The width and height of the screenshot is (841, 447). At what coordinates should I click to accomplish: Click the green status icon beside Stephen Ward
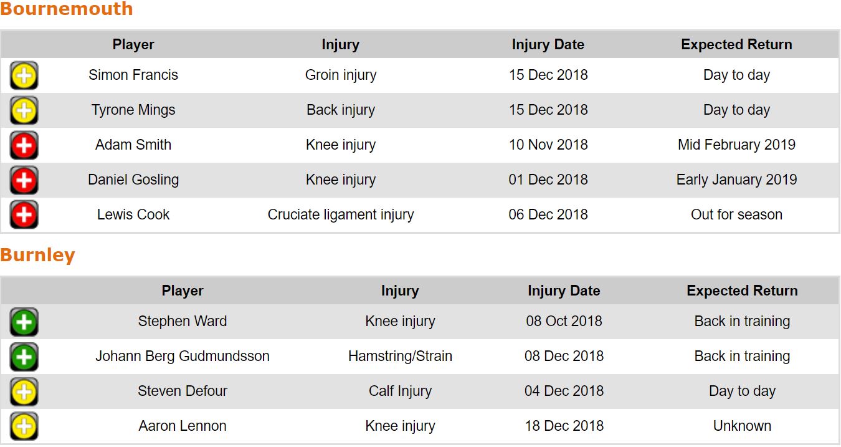click(24, 322)
